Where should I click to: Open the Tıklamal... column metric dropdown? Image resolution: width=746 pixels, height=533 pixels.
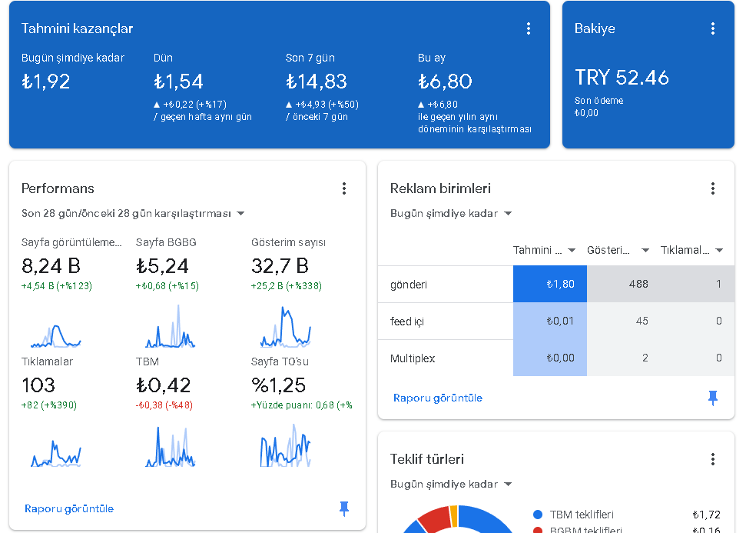coord(691,250)
